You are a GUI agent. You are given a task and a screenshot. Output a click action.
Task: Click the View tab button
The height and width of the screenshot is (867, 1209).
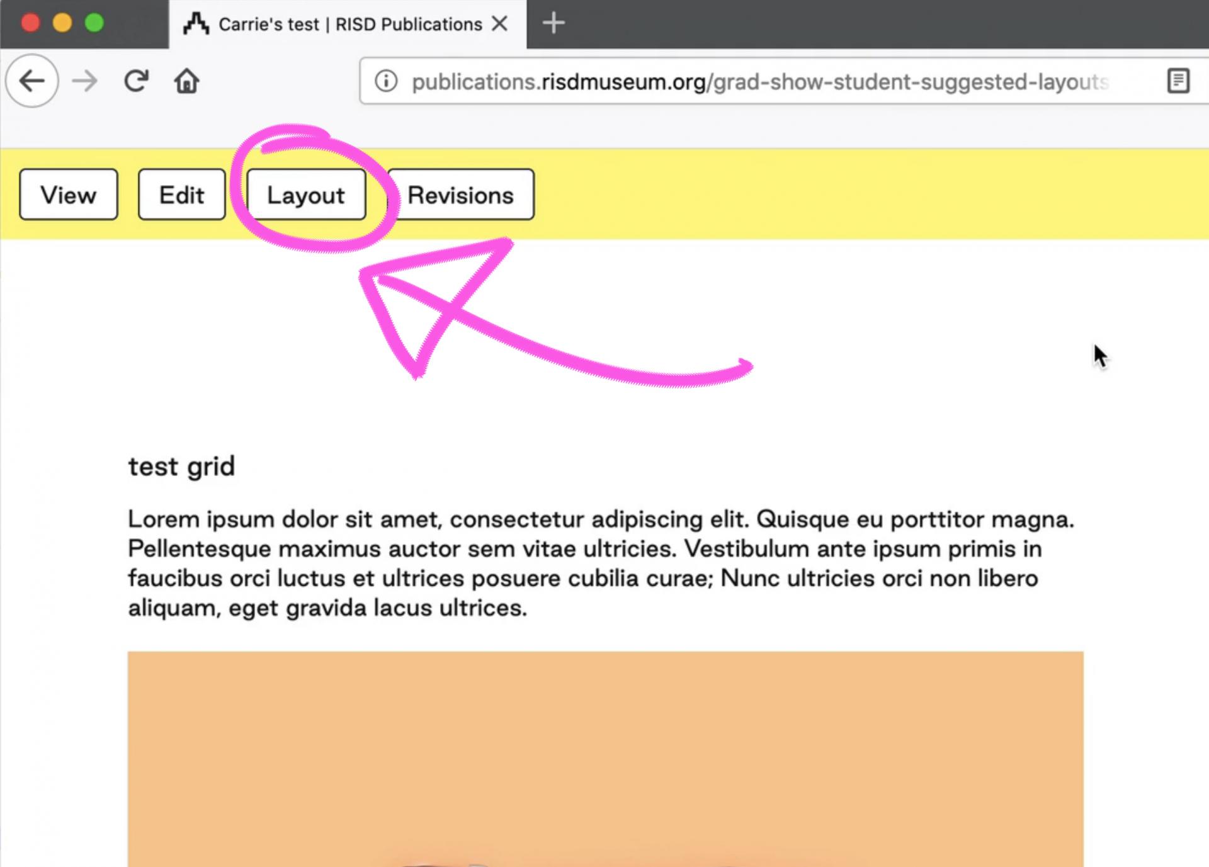[x=67, y=195]
